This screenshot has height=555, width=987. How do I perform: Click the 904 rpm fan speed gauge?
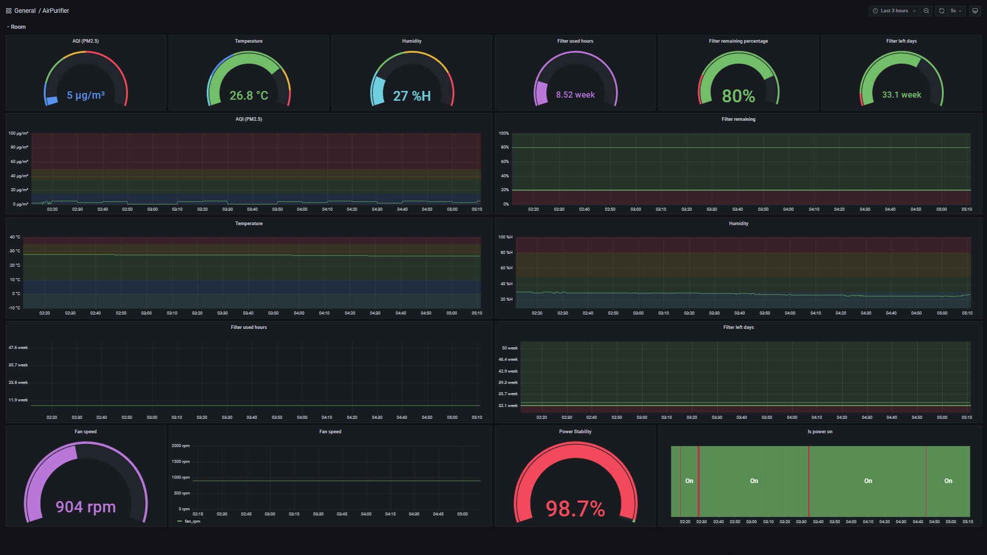(86, 507)
